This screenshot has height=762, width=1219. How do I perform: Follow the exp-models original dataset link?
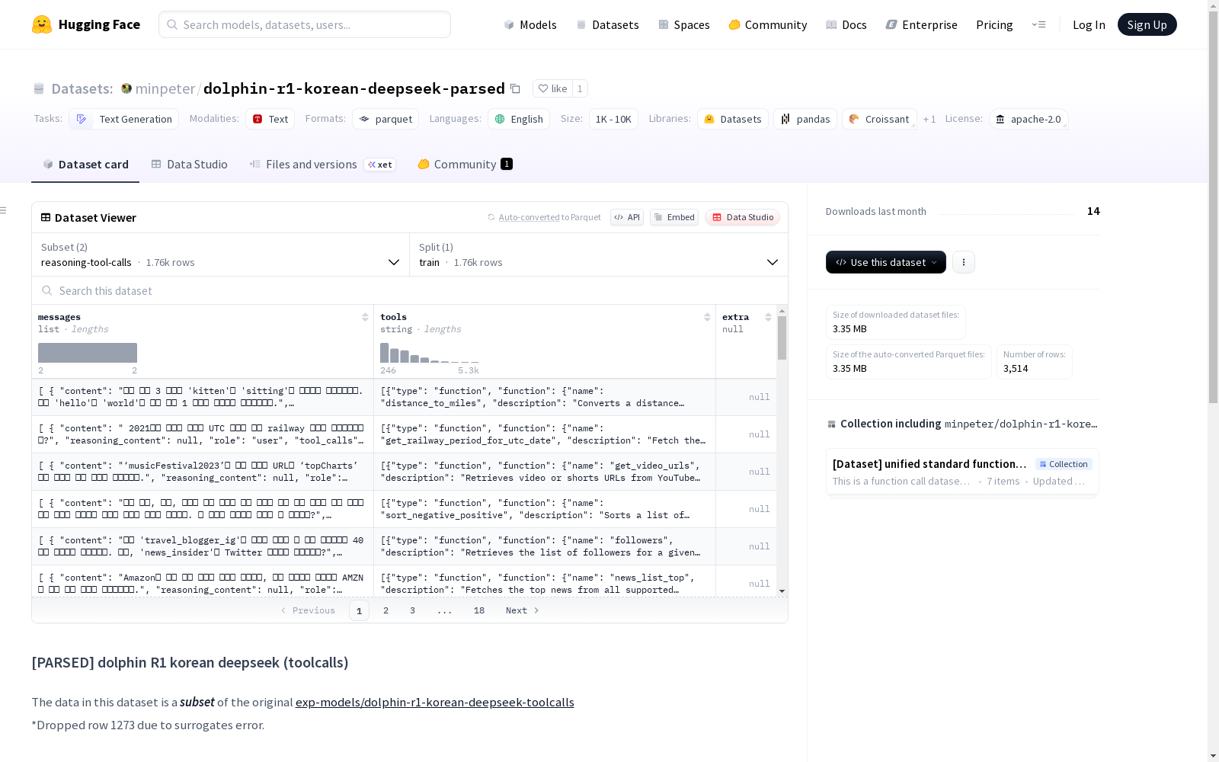coord(435,702)
